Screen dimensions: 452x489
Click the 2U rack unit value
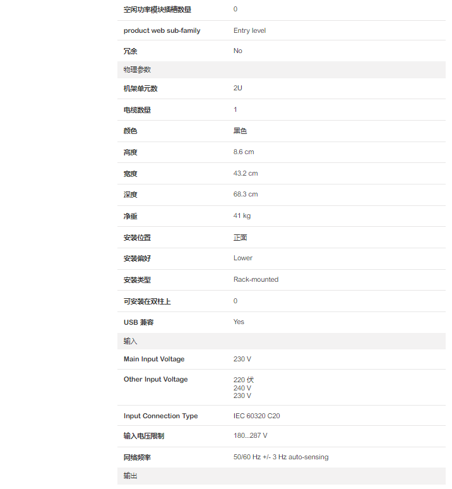pos(238,88)
